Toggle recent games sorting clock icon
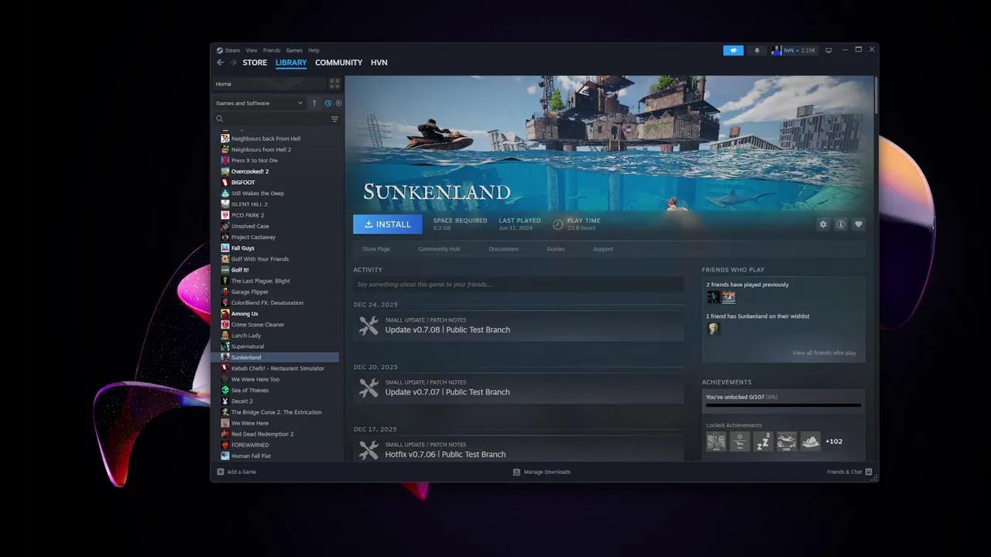 coord(327,102)
